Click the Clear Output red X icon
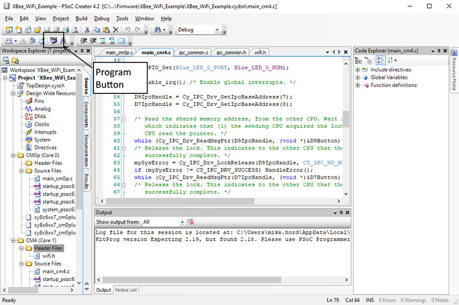The height and width of the screenshot is (305, 459). tap(190, 222)
